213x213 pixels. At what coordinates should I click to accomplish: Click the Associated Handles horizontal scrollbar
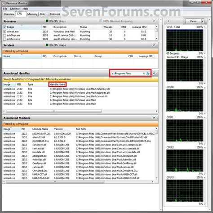point(53,111)
